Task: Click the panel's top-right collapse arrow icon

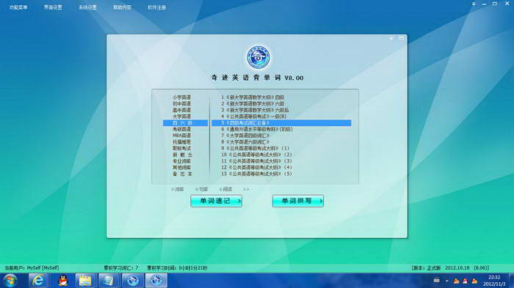Action: point(391,39)
